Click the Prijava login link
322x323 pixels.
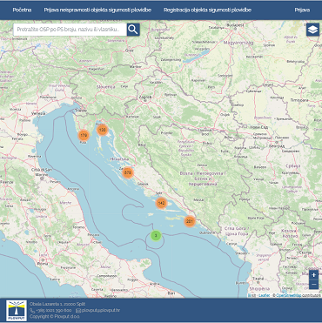pos(302,10)
